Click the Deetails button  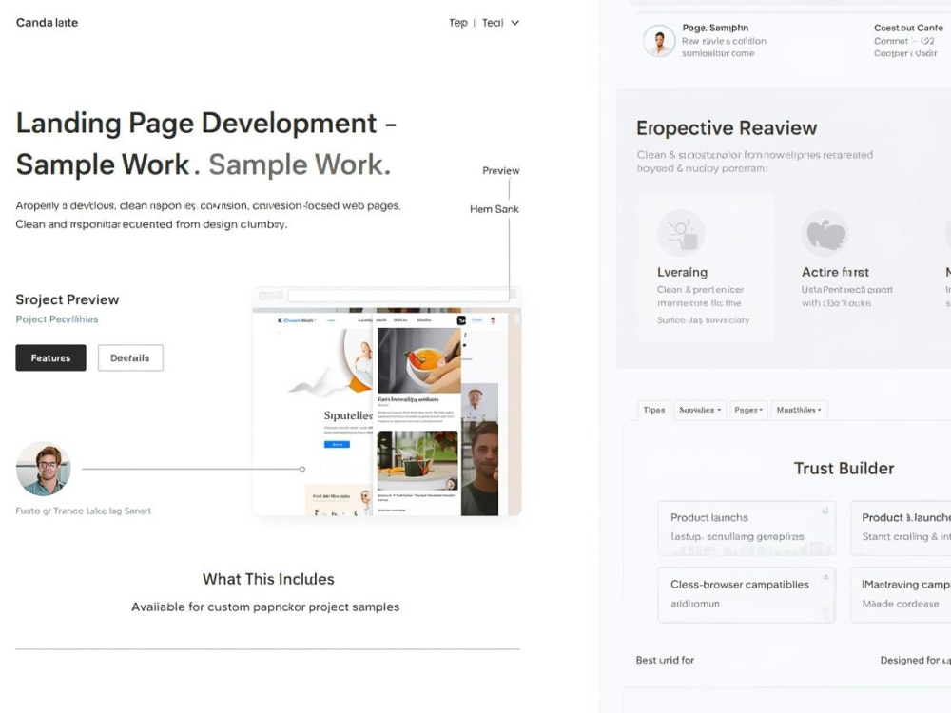[130, 357]
